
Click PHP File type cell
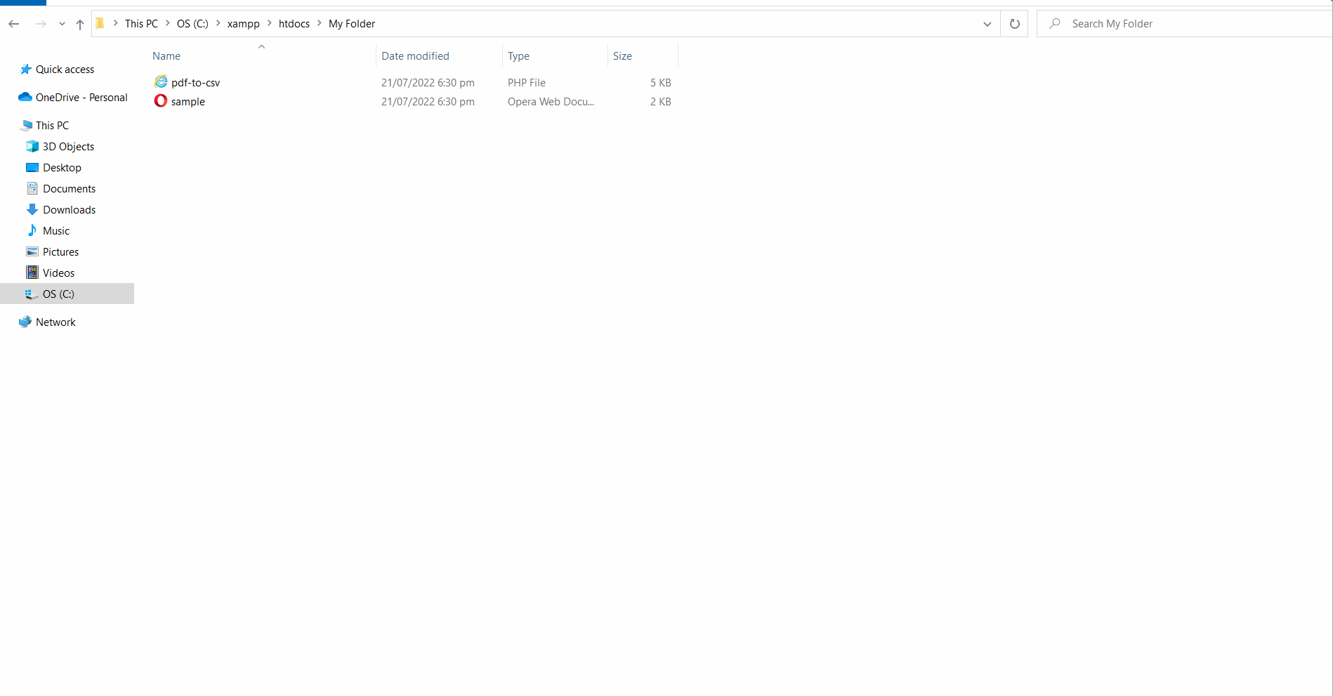[526, 83]
